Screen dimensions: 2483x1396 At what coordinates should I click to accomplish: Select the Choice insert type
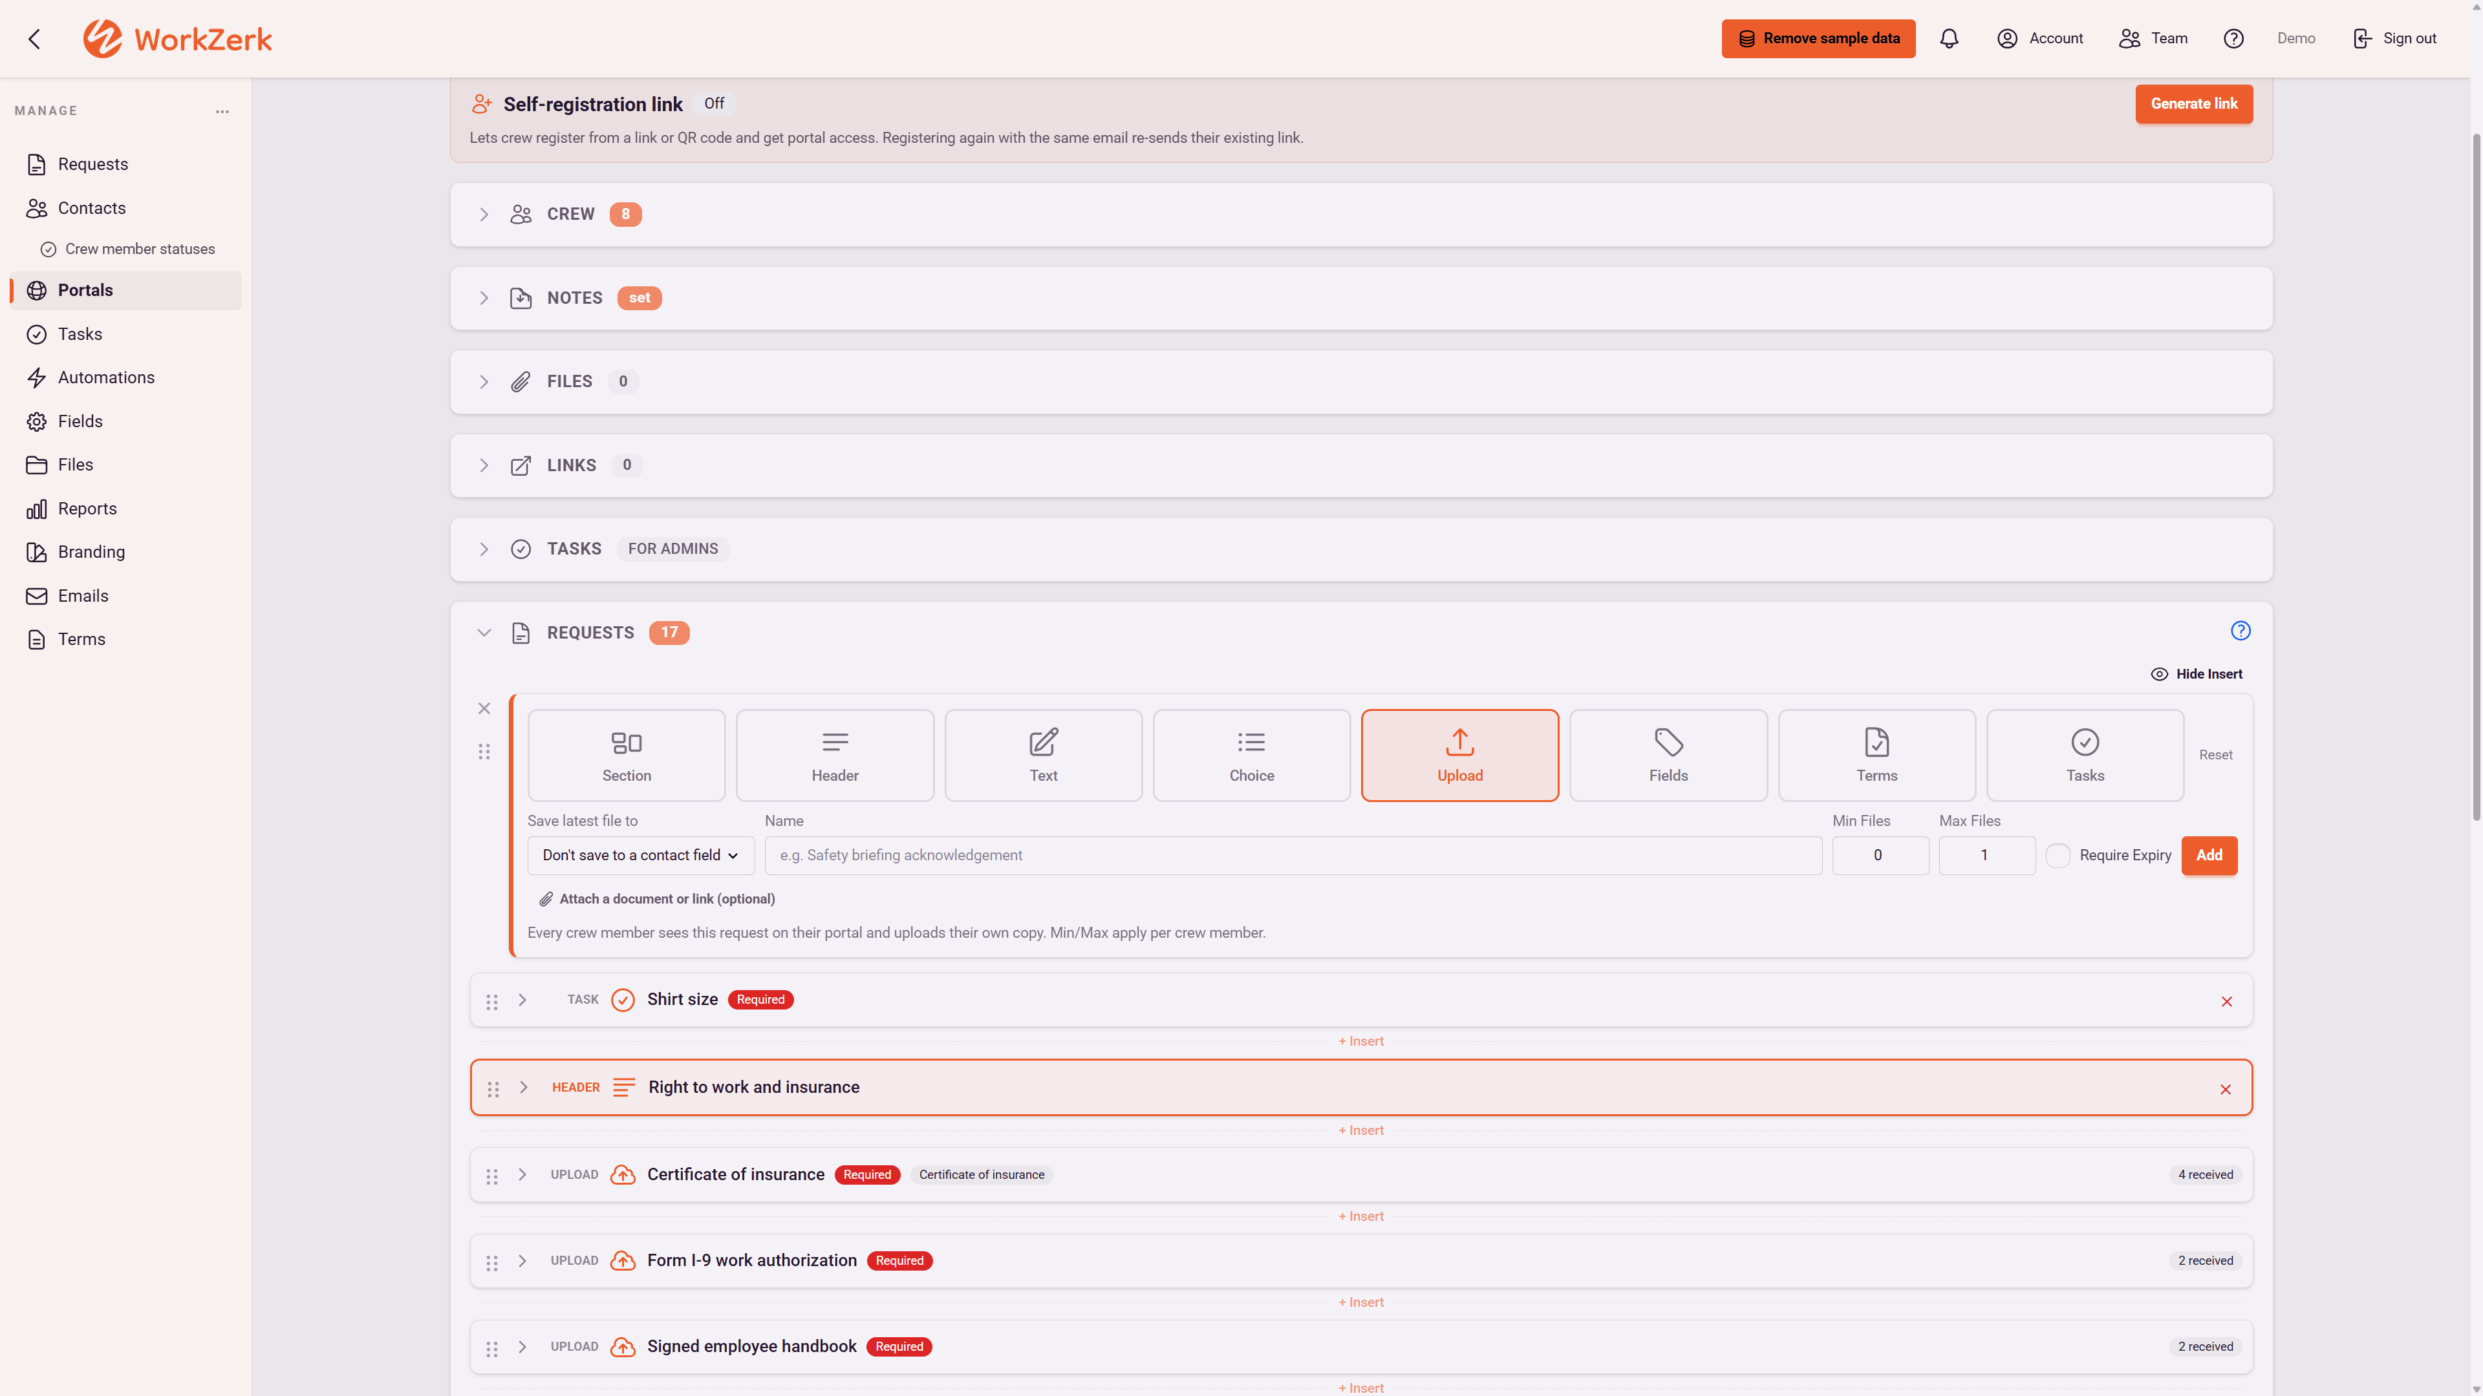[1251, 756]
